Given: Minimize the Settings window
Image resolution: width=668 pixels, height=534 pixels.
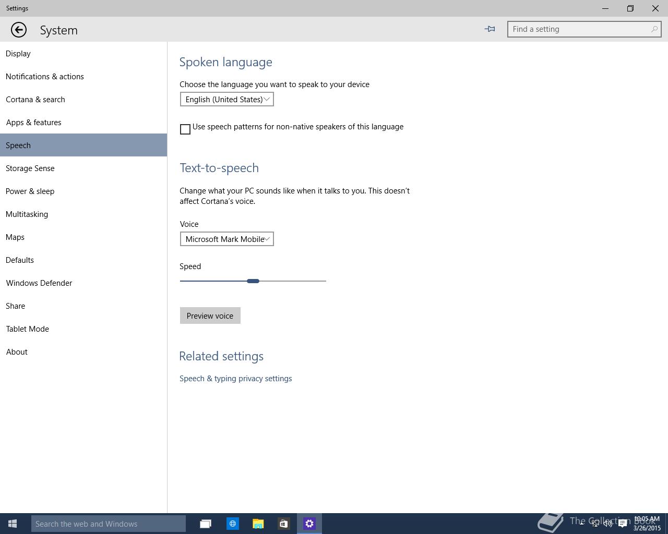Looking at the screenshot, I should (x=605, y=8).
